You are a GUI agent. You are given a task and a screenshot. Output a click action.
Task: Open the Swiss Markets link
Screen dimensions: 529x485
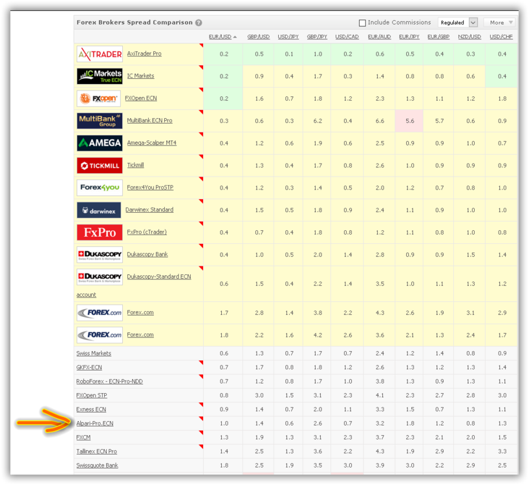coord(94,353)
